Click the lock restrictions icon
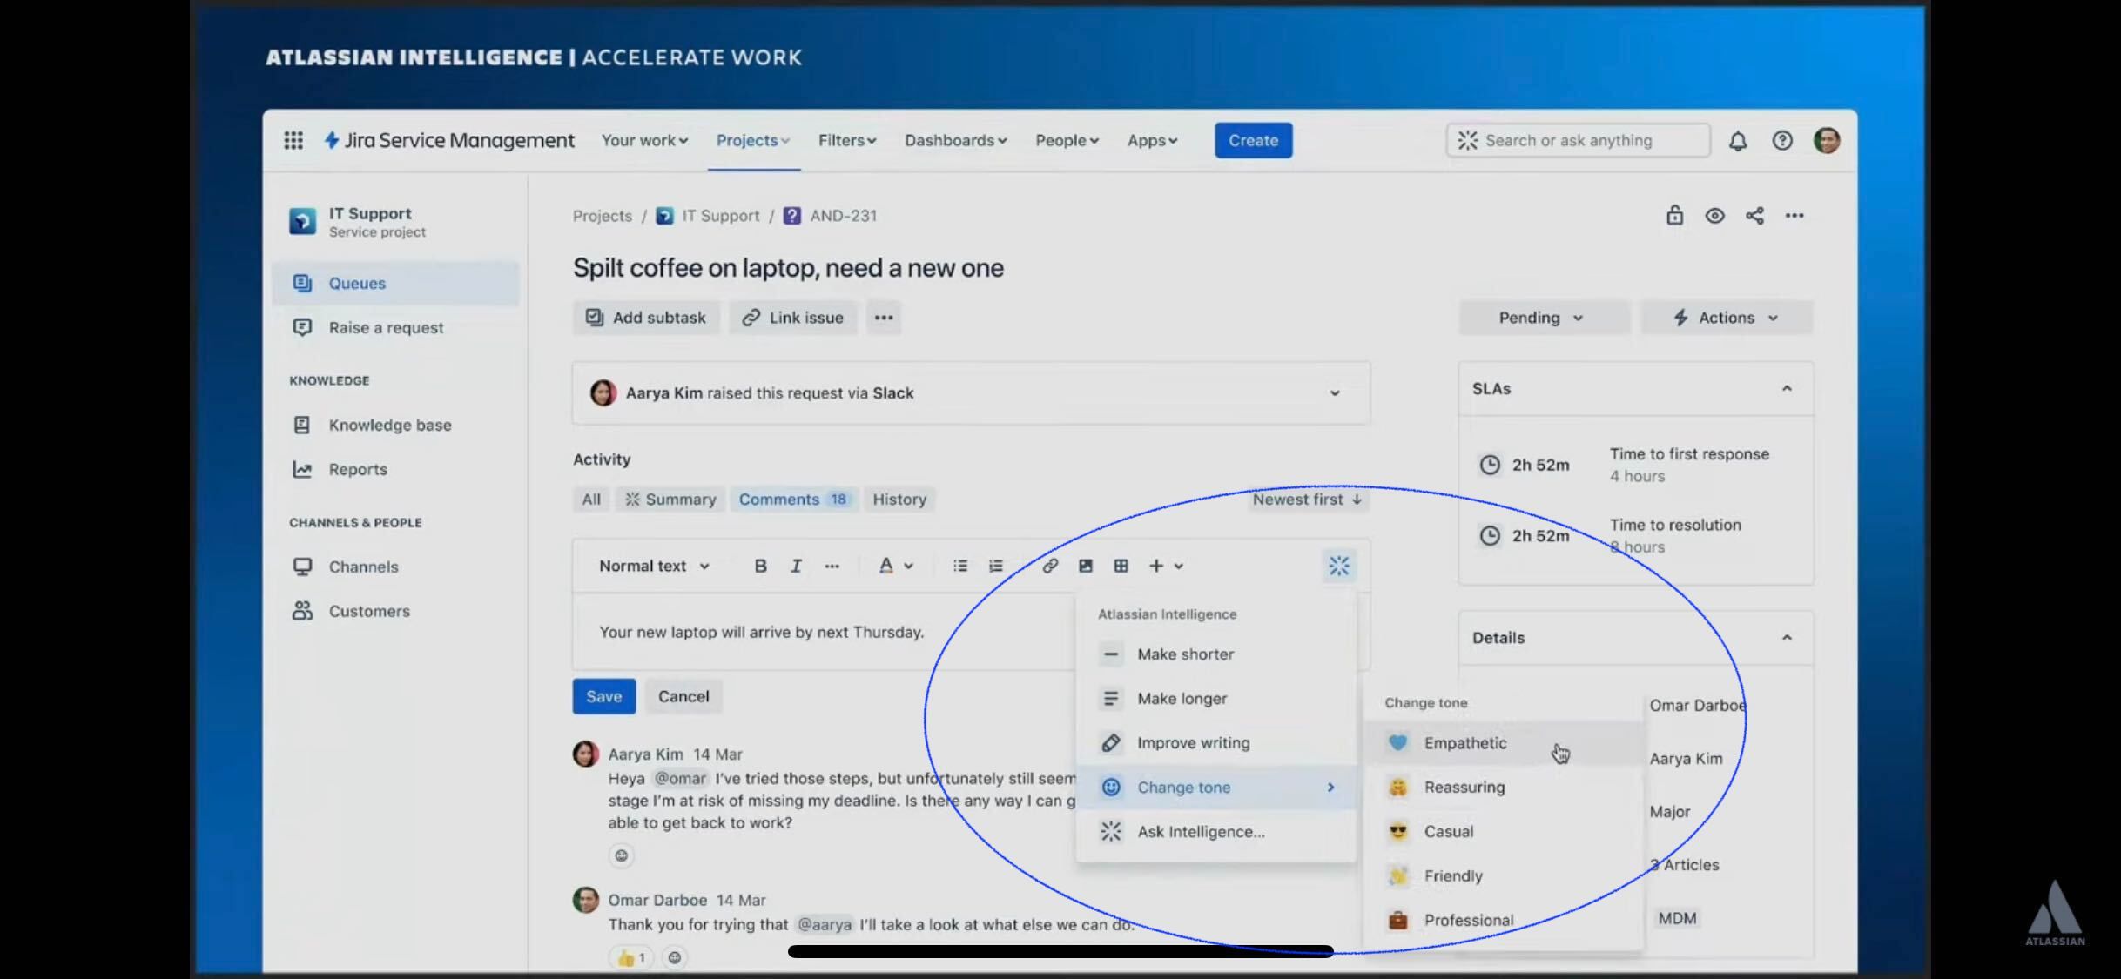The width and height of the screenshot is (2121, 979). point(1675,215)
